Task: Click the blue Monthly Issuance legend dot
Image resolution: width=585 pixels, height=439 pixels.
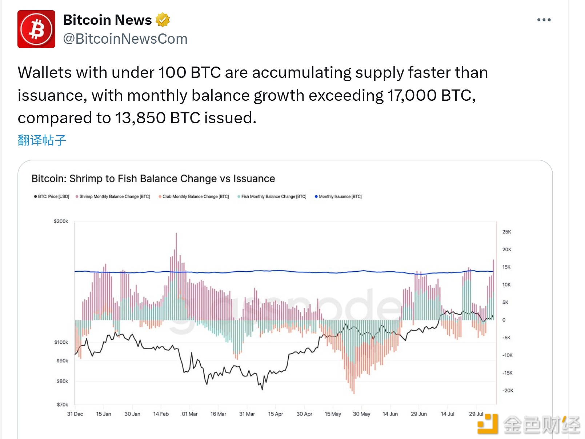Action: coord(316,196)
